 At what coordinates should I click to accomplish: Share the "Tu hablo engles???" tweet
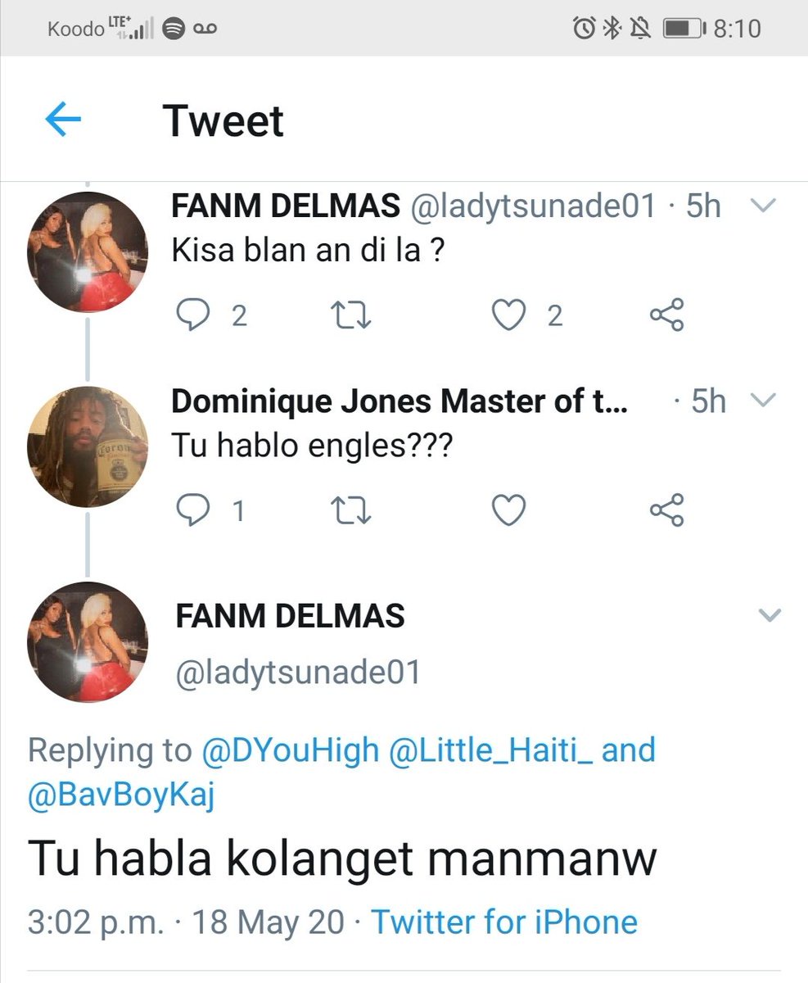tap(666, 511)
